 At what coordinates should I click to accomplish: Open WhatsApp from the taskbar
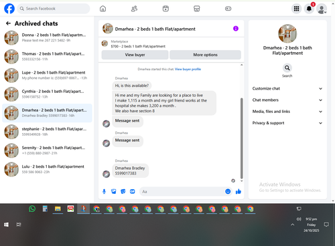coord(32,209)
